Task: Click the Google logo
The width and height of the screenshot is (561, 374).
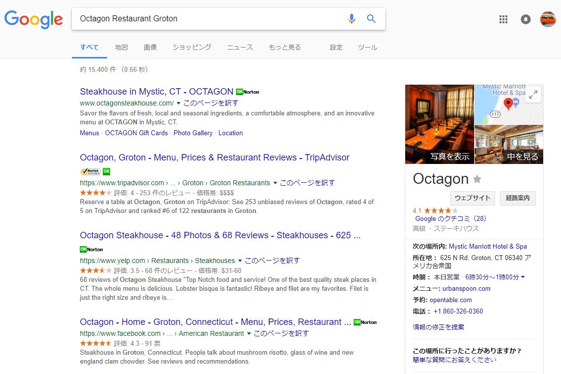Action: [x=34, y=19]
